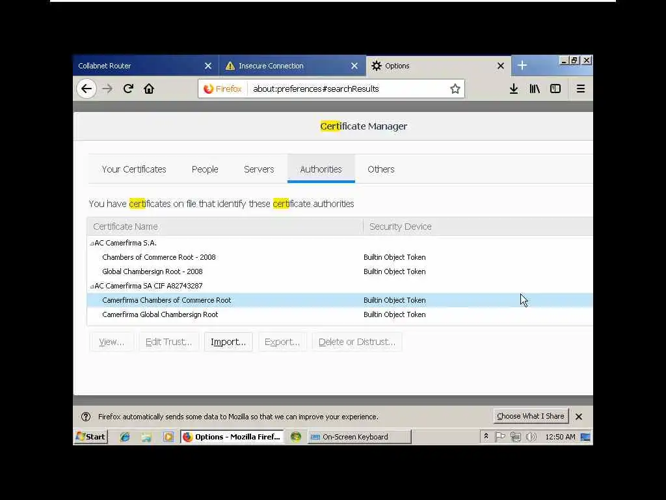Sort by the Security Device column header
The image size is (666, 500).
coord(478,227)
